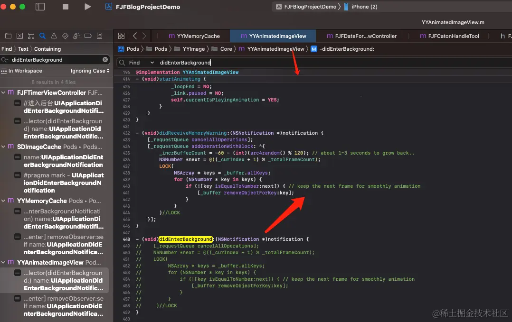Collapse YYAnimatedImageView results group

point(3,262)
